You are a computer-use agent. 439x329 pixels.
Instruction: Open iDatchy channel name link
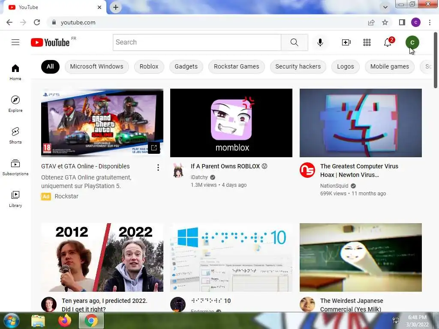point(199,177)
